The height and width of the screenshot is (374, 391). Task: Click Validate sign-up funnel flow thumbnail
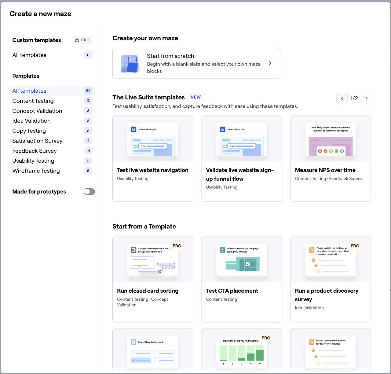242,139
